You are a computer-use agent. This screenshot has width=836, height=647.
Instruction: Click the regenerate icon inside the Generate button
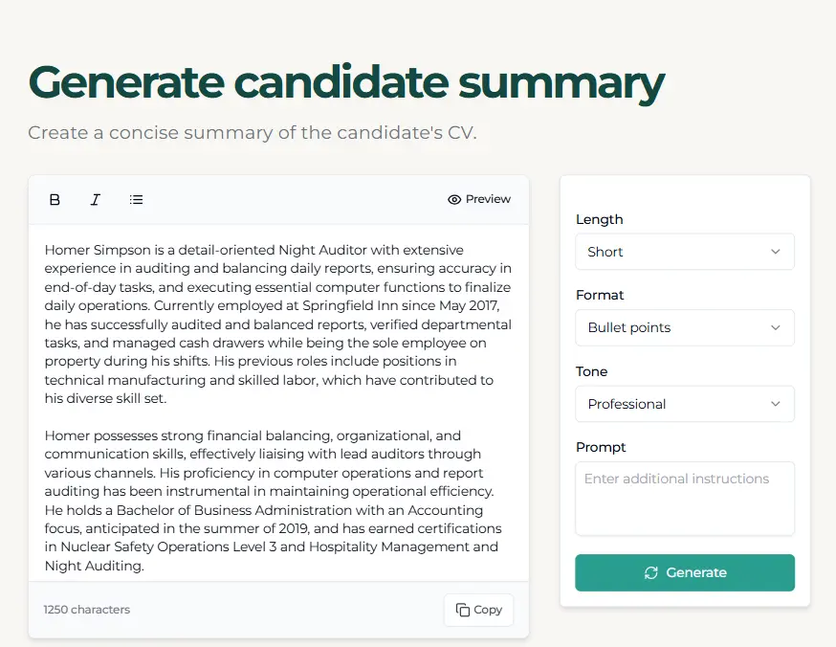651,572
